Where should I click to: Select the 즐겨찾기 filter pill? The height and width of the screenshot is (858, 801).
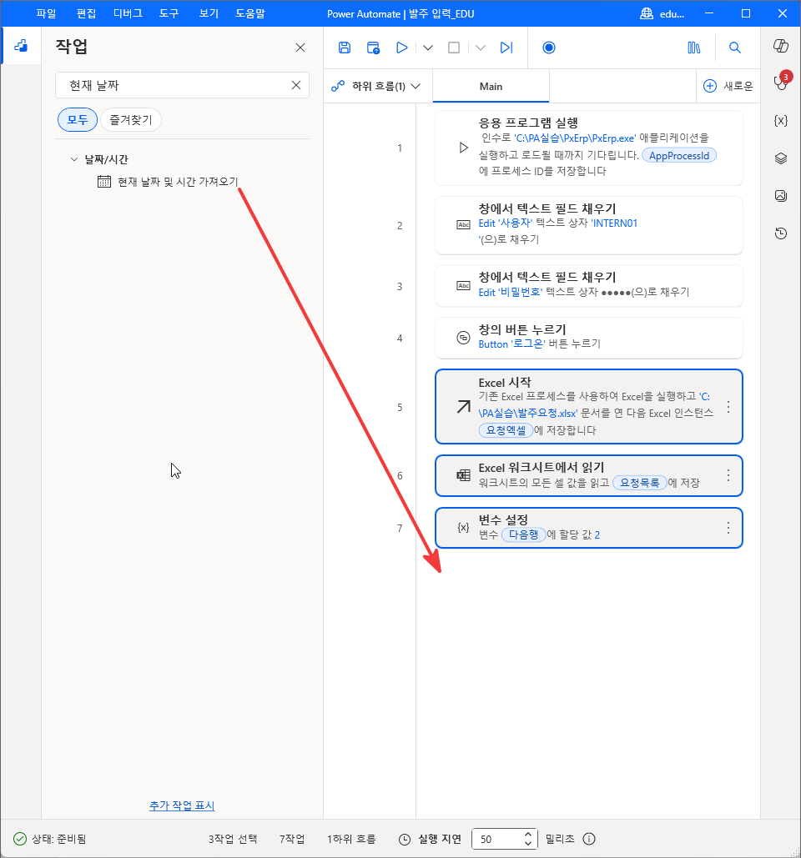pyautogui.click(x=131, y=120)
